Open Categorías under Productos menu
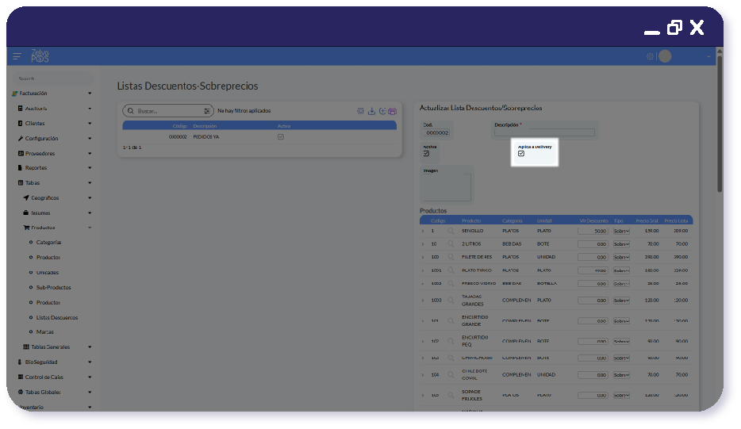This screenshot has width=741, height=429. pyautogui.click(x=48, y=243)
